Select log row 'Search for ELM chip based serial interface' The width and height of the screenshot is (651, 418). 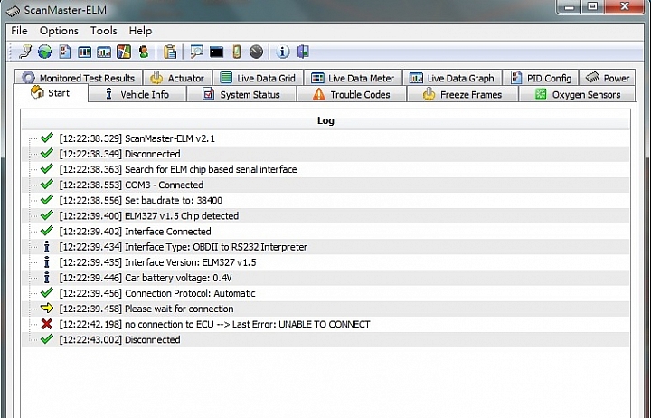pos(325,169)
